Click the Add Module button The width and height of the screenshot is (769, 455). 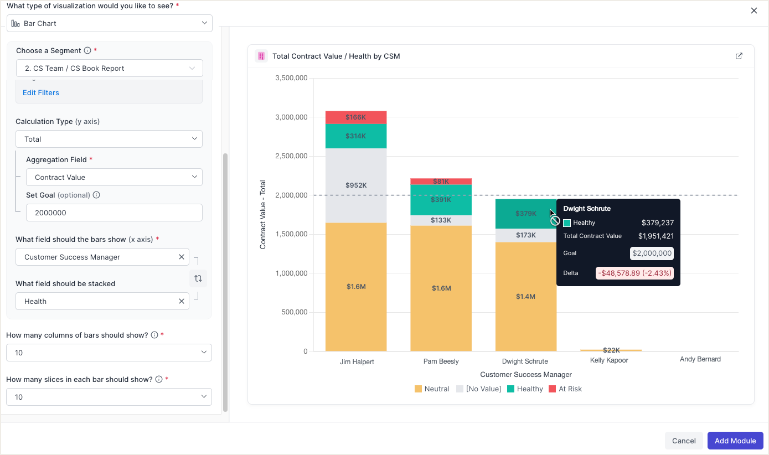pyautogui.click(x=735, y=441)
